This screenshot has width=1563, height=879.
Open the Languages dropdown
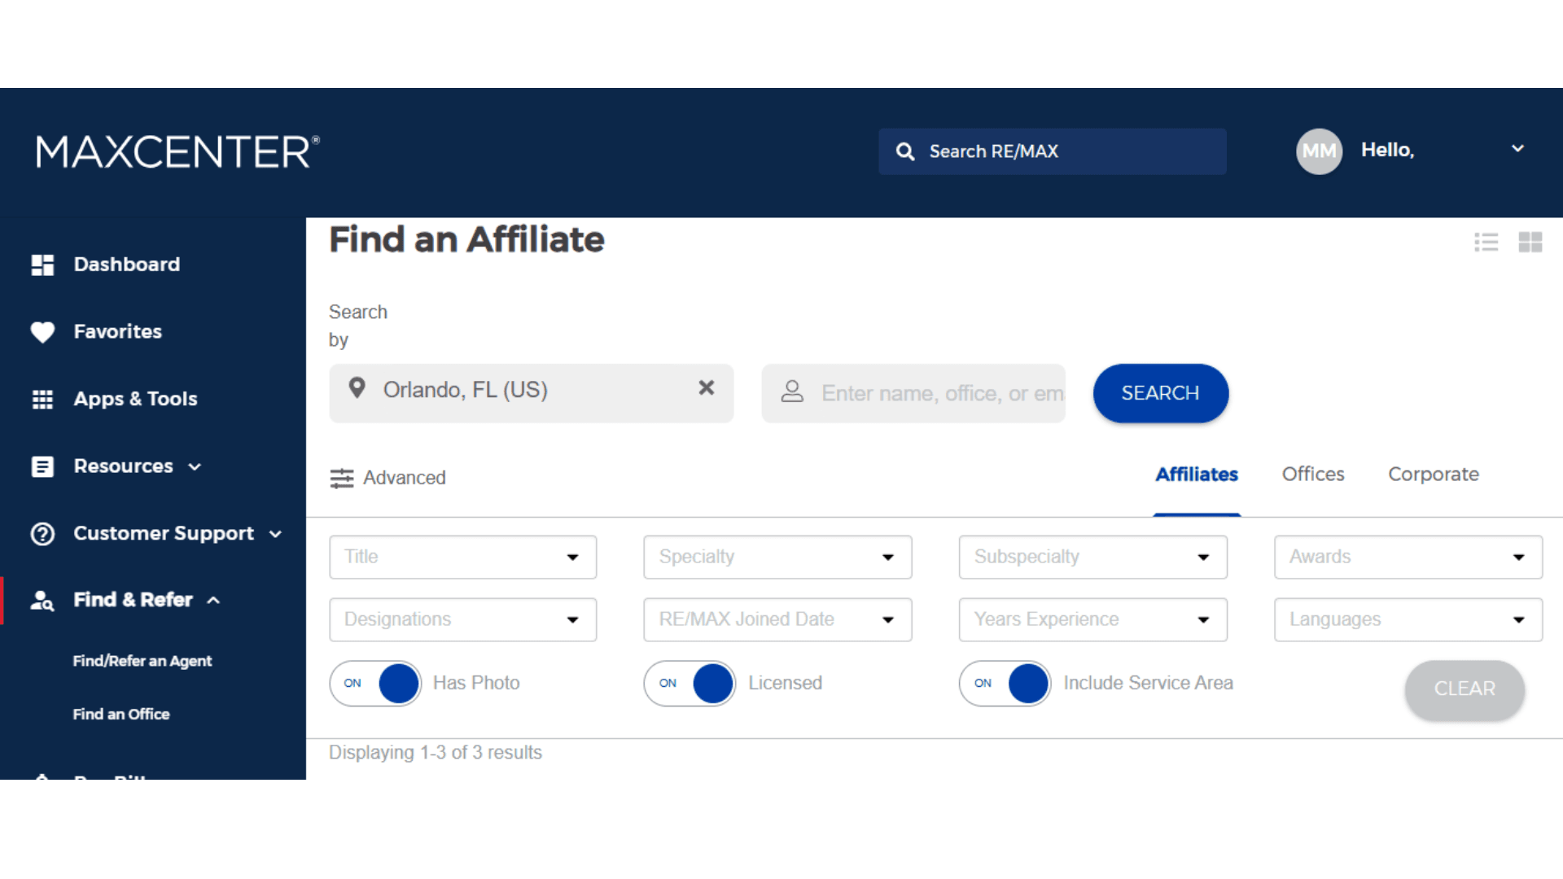pyautogui.click(x=1408, y=619)
